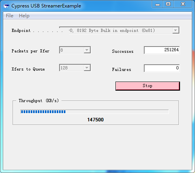The height and width of the screenshot is (173, 195).
Task: Close the Cypress USB StreamerExample window
Action: coord(183,4)
